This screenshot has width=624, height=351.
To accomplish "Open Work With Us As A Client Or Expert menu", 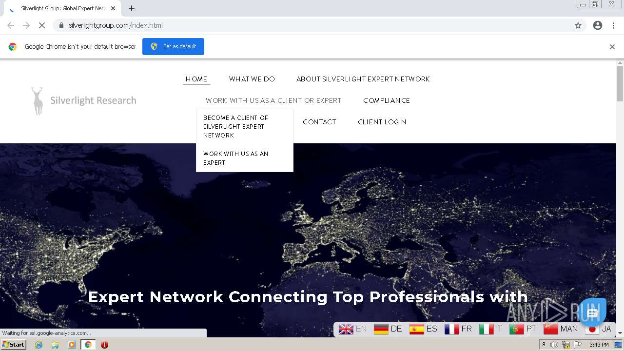I will click(273, 100).
